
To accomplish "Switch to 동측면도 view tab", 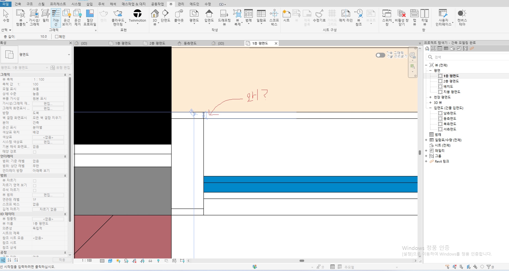I will (190, 43).
